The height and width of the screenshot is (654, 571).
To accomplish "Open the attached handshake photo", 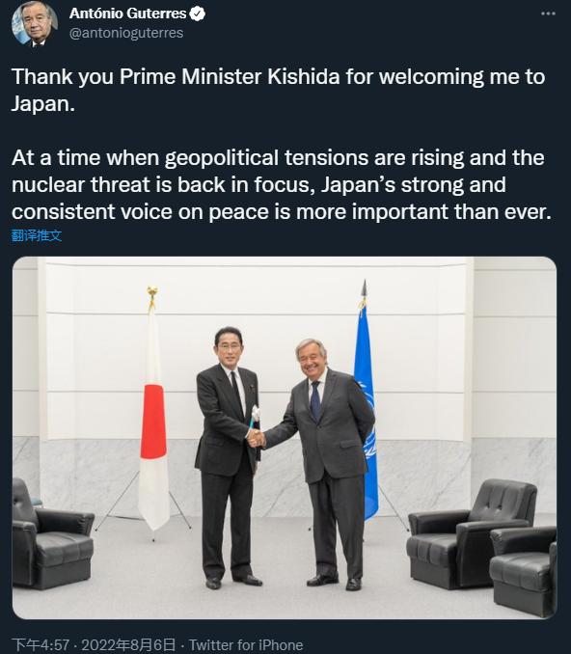I will pos(285,438).
